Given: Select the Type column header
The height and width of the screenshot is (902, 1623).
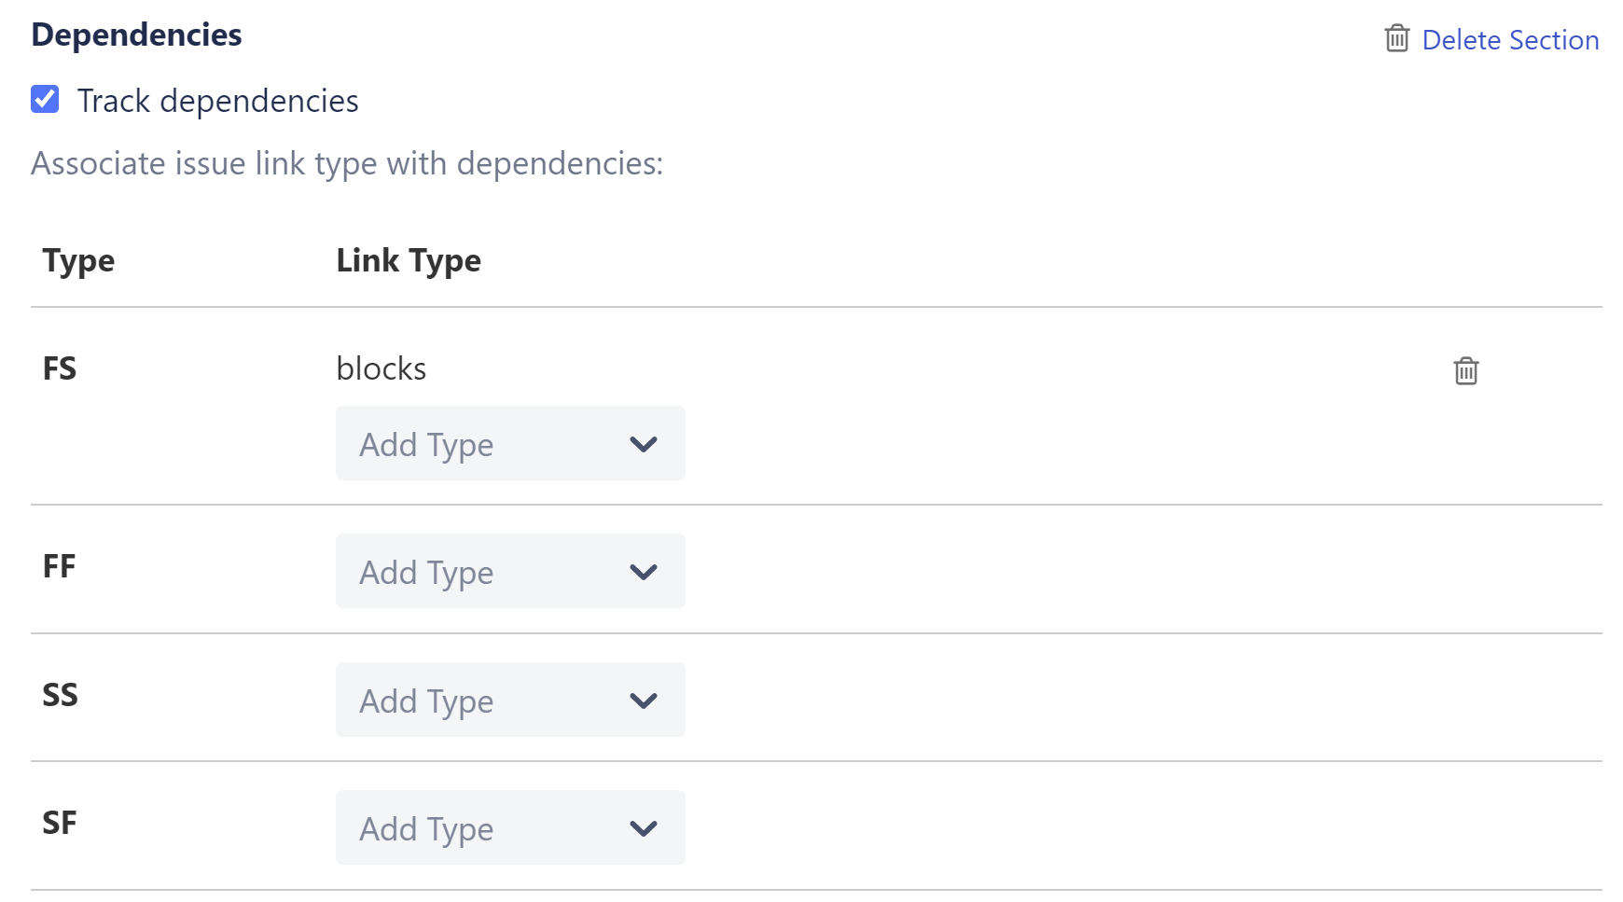Looking at the screenshot, I should click(78, 260).
